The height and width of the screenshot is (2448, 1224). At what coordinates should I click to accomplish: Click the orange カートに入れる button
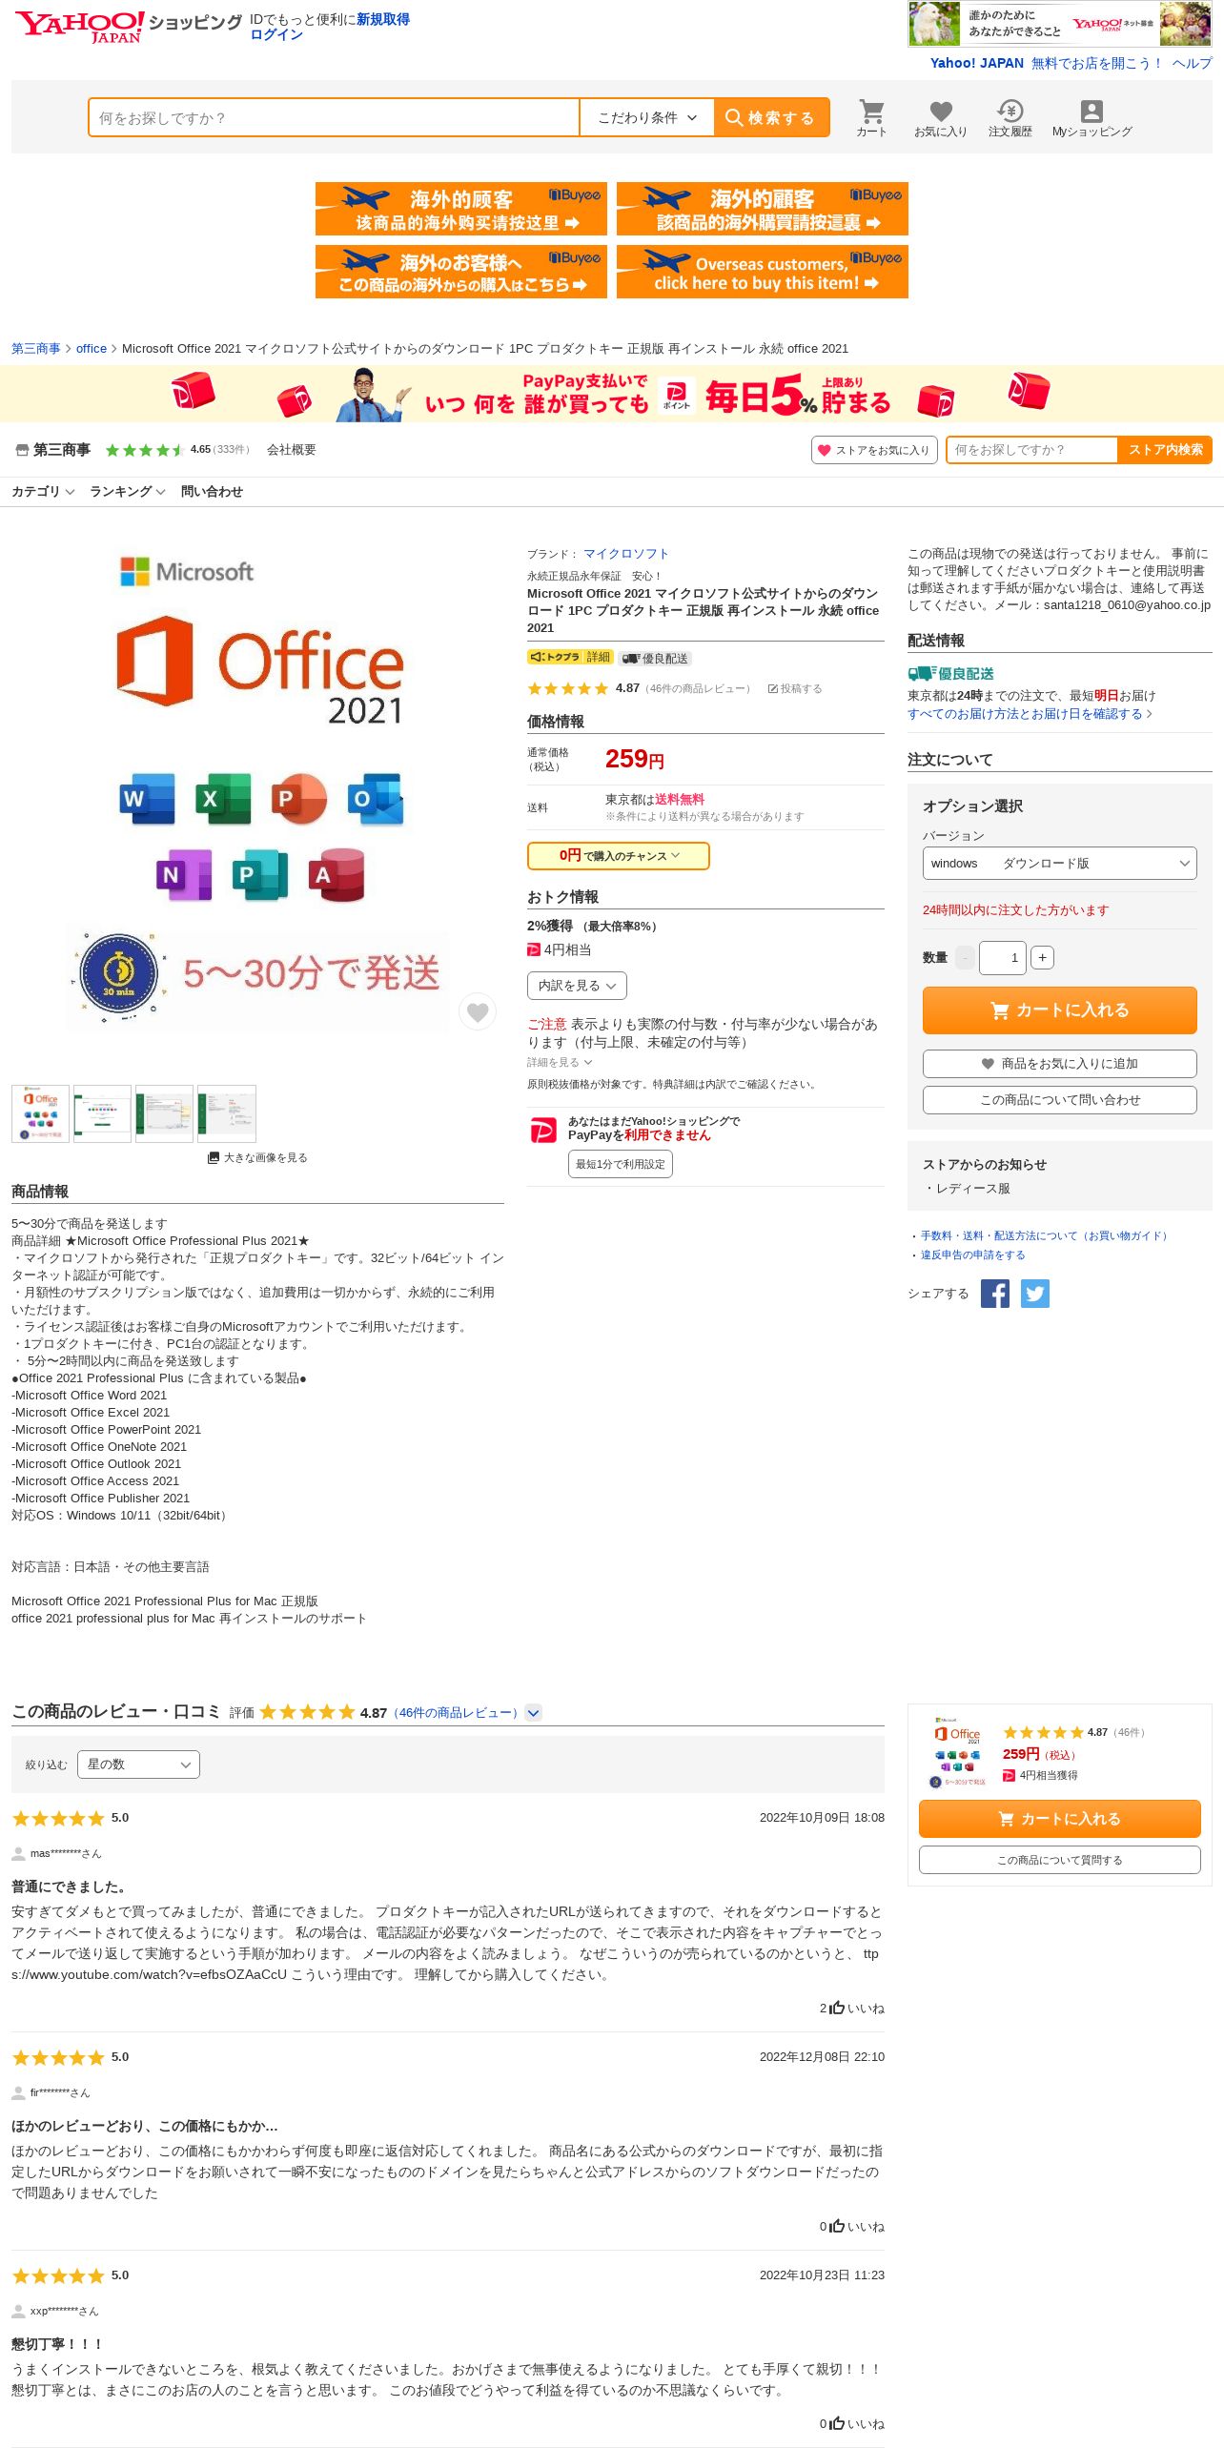point(1059,1010)
